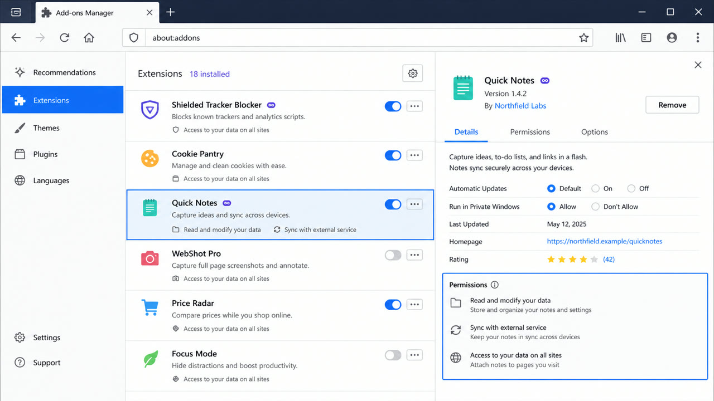Click the Shielded Tracker Blocker shield icon
This screenshot has width=714, height=401.
point(149,110)
